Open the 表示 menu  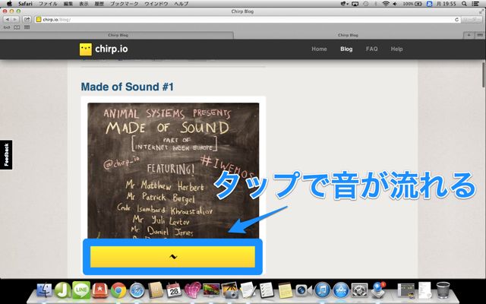coord(84,4)
